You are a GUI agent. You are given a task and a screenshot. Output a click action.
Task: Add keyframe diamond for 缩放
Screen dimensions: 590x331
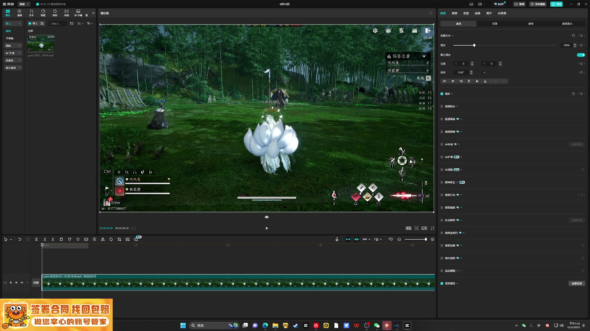click(x=581, y=45)
